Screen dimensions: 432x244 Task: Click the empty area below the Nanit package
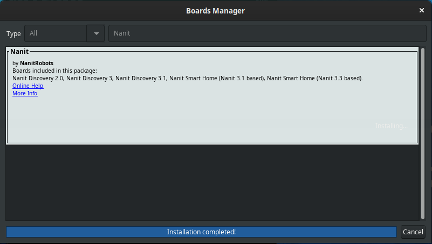[x=212, y=182]
